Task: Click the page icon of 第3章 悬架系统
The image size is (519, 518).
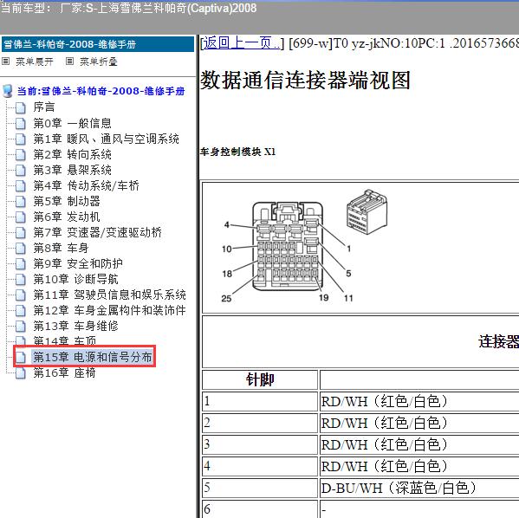Action: (x=21, y=170)
